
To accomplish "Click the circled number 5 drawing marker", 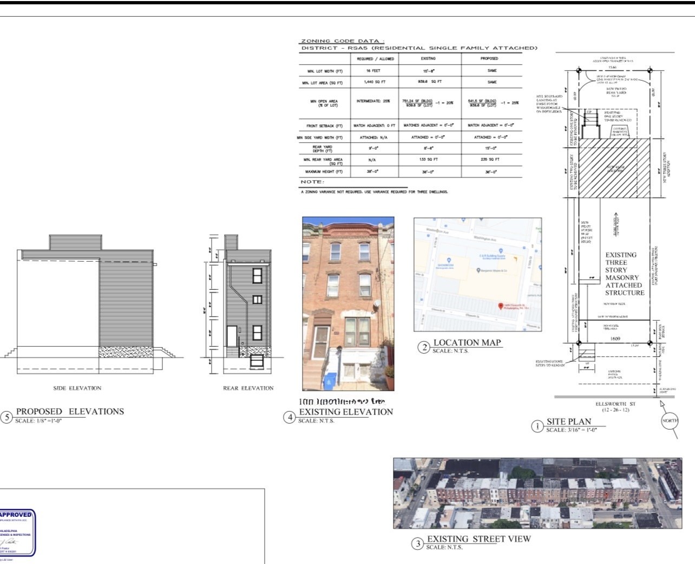I will [x=7, y=417].
